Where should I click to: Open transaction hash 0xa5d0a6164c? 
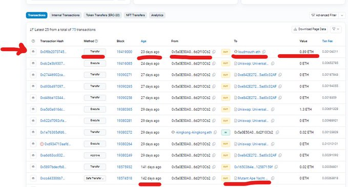point(53,109)
